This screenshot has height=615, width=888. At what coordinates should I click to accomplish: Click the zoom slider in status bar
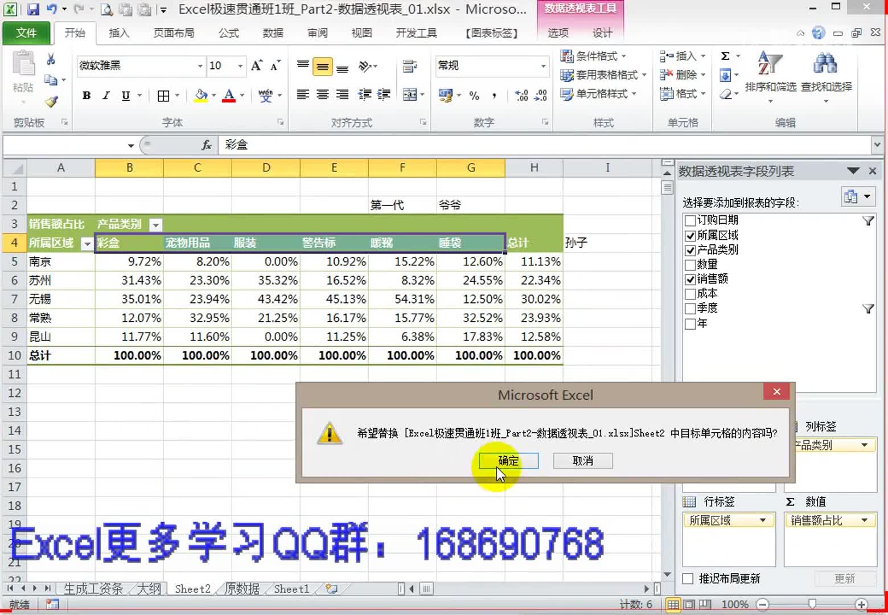point(812,604)
